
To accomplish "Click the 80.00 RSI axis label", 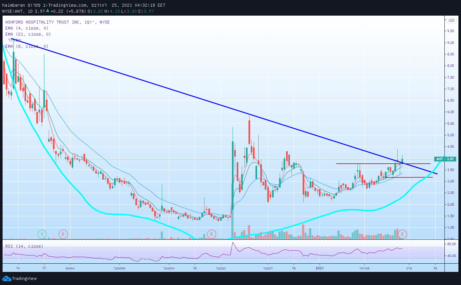I will coord(451,244).
